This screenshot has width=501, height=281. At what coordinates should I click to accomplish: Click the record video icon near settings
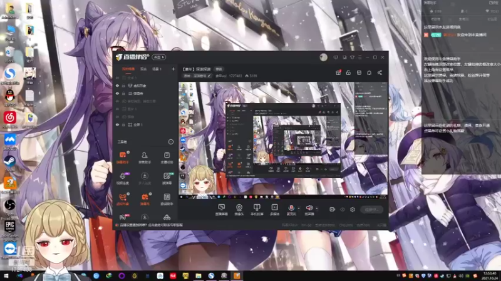point(333,209)
